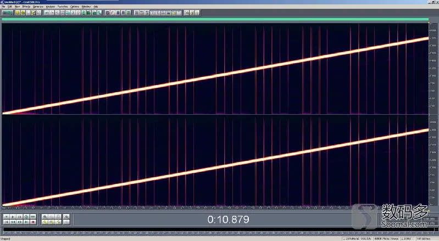Click the left channel frequency scale ruler
The image size is (439, 241).
(x=433, y=69)
